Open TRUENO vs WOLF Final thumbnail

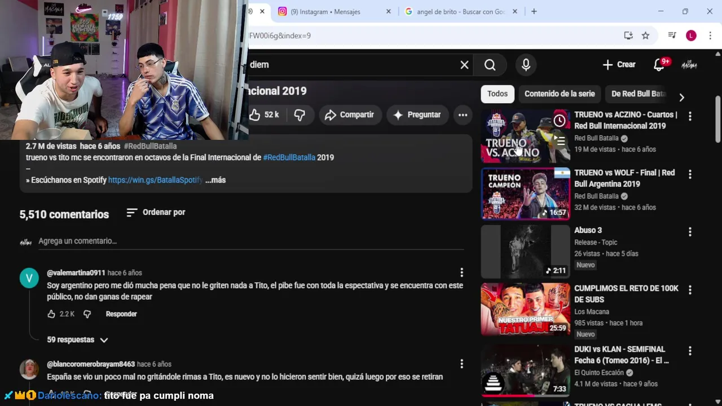[526, 193]
